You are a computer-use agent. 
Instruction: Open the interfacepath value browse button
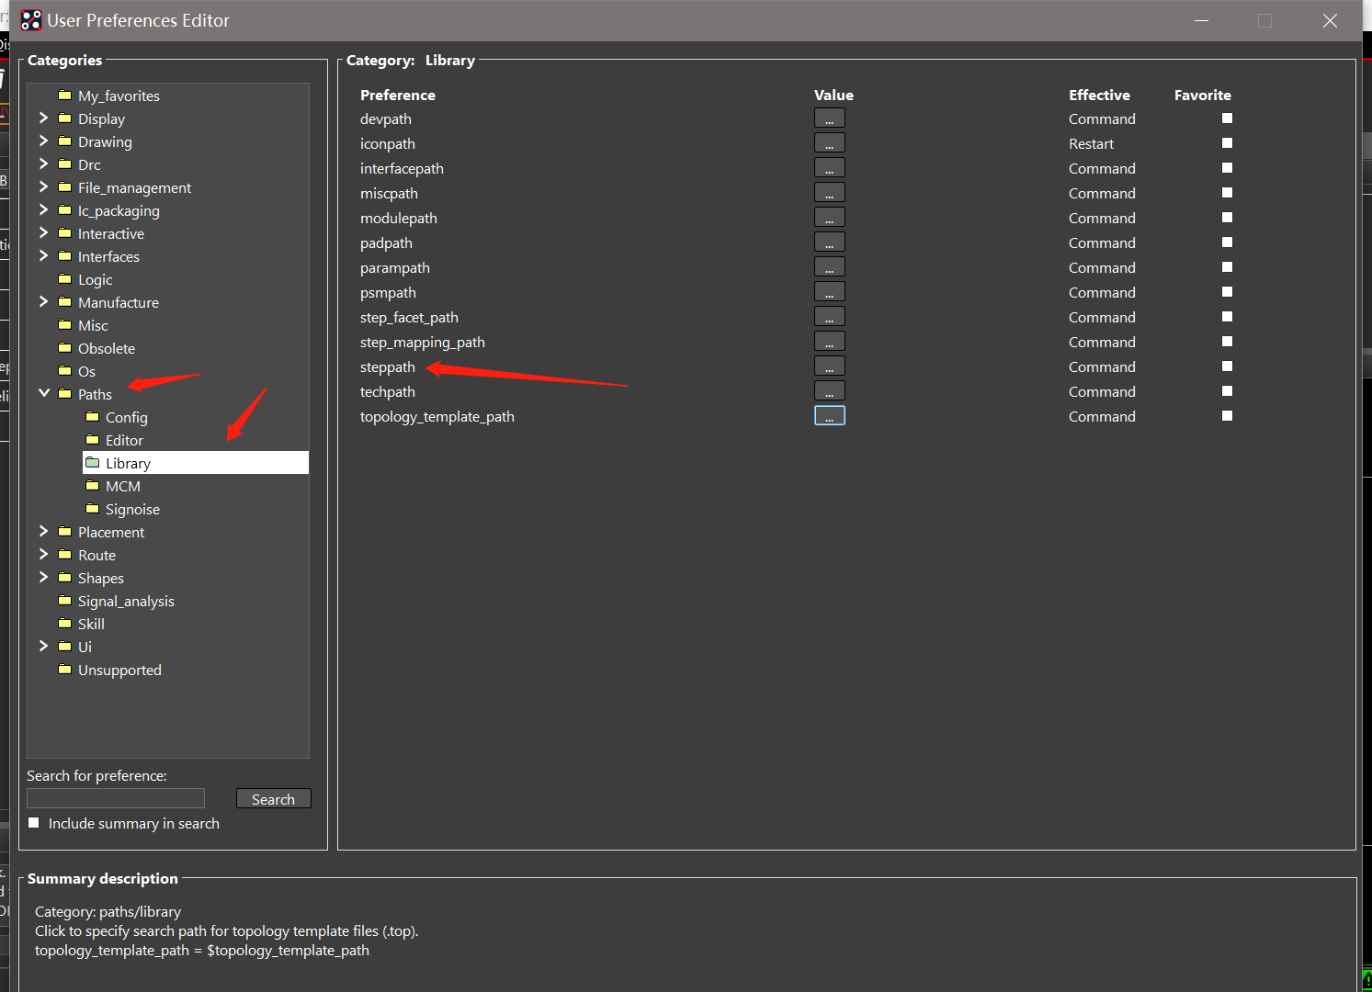[829, 168]
